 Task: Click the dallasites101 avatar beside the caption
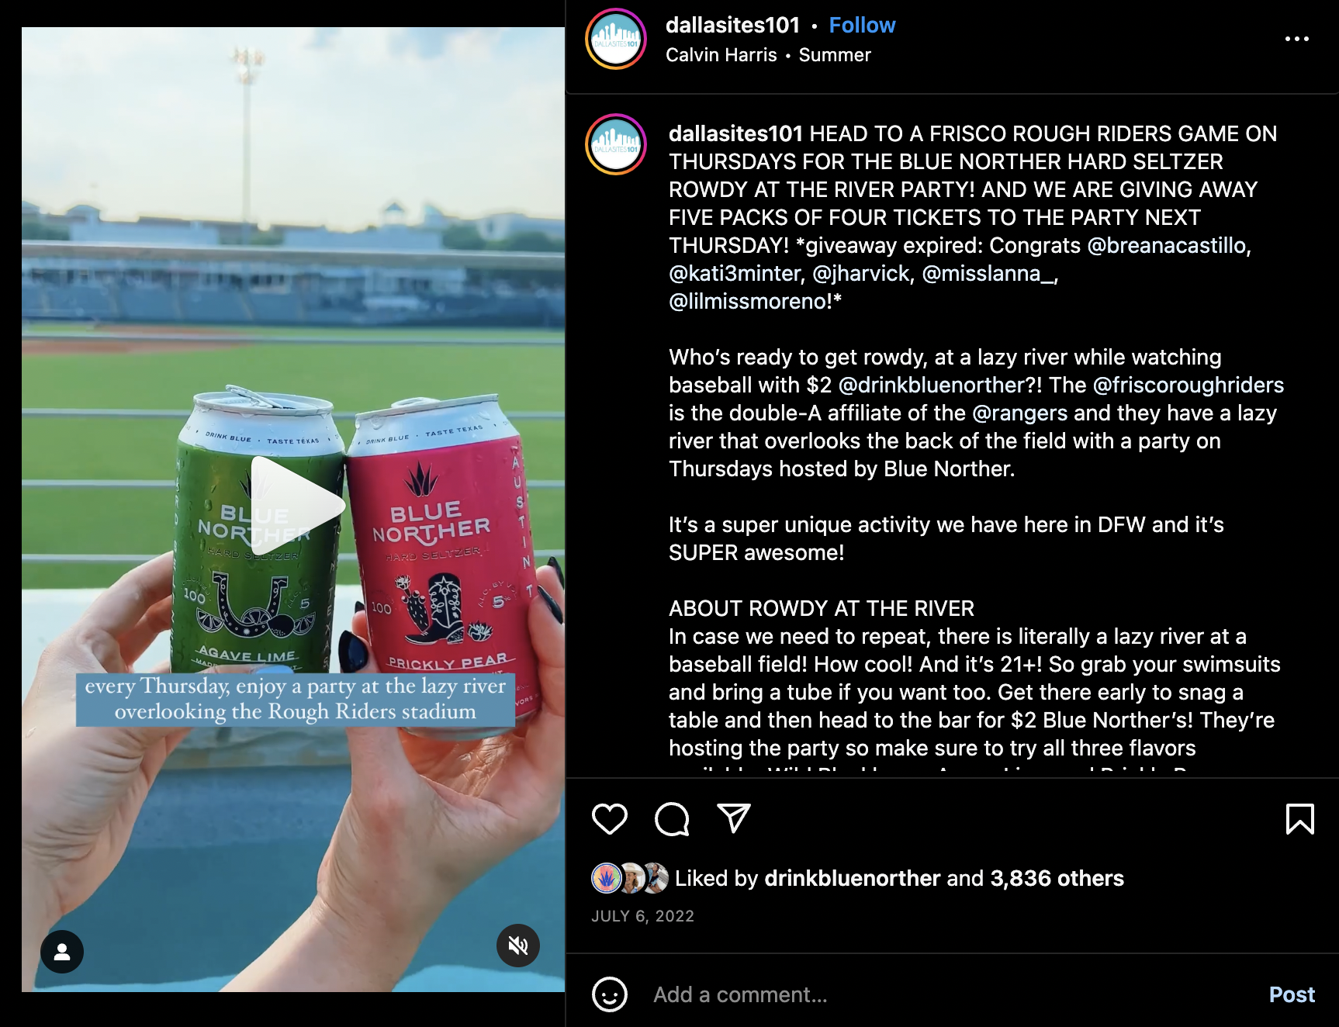616,144
